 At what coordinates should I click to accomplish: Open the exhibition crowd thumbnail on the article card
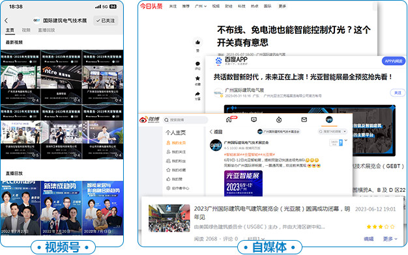(x=169, y=218)
